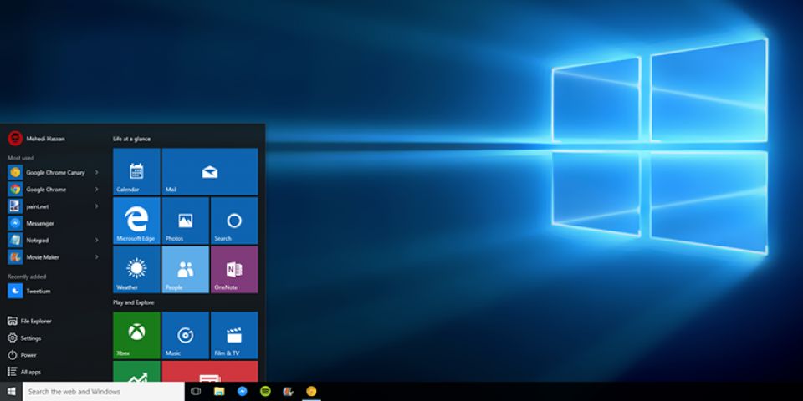Open File Explorer from the taskbar
This screenshot has width=803, height=401.
[x=219, y=391]
